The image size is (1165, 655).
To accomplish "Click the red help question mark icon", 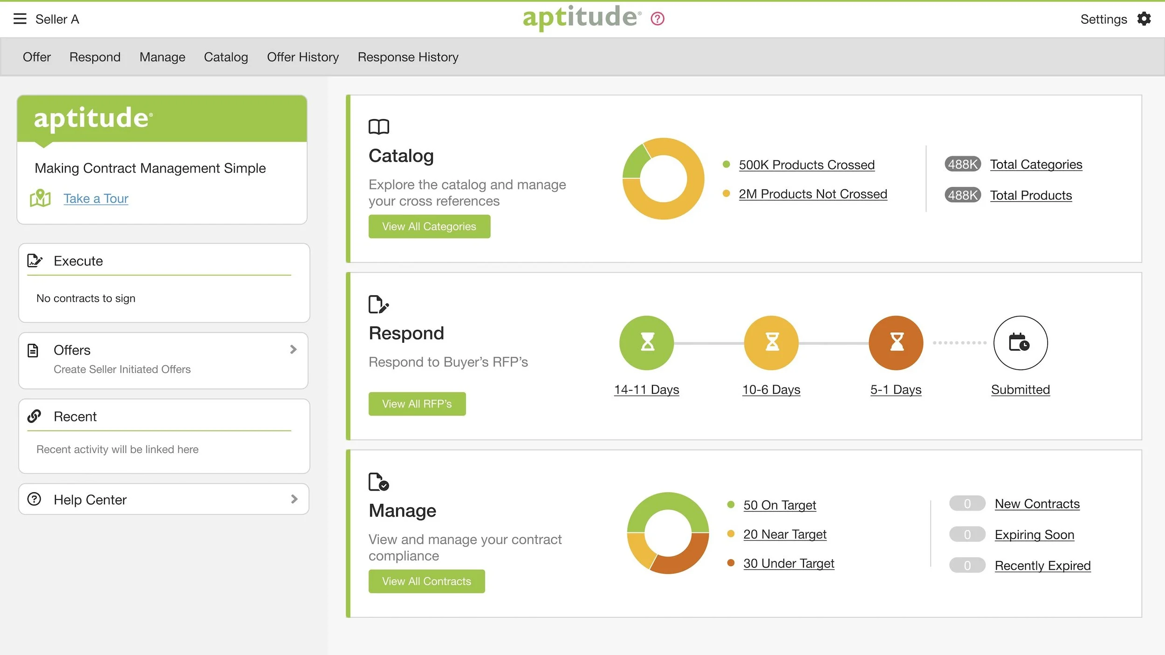I will click(658, 19).
